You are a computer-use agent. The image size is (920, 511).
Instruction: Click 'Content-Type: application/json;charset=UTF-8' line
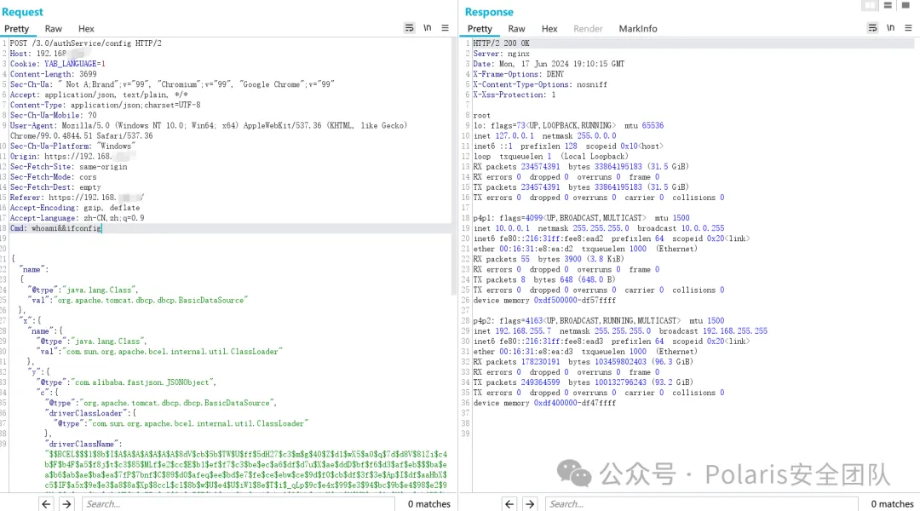coord(105,105)
